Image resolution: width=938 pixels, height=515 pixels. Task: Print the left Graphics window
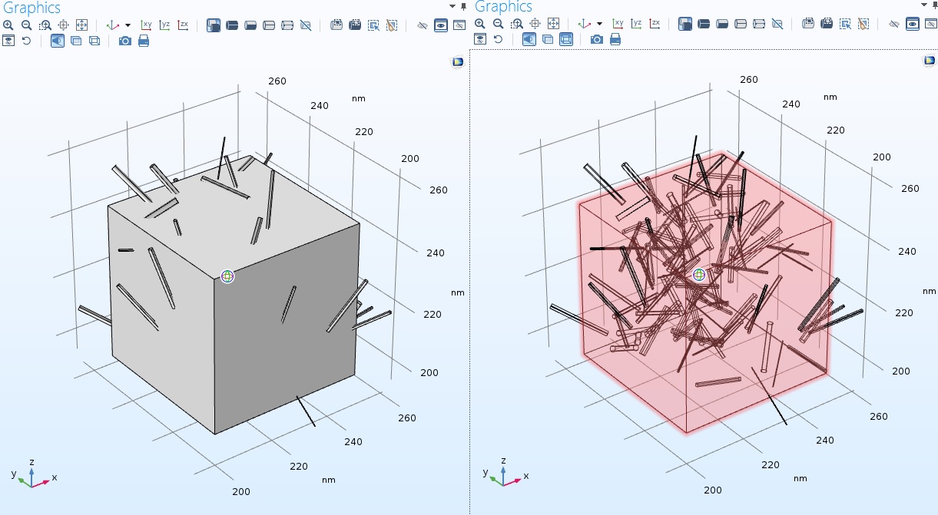[x=144, y=41]
